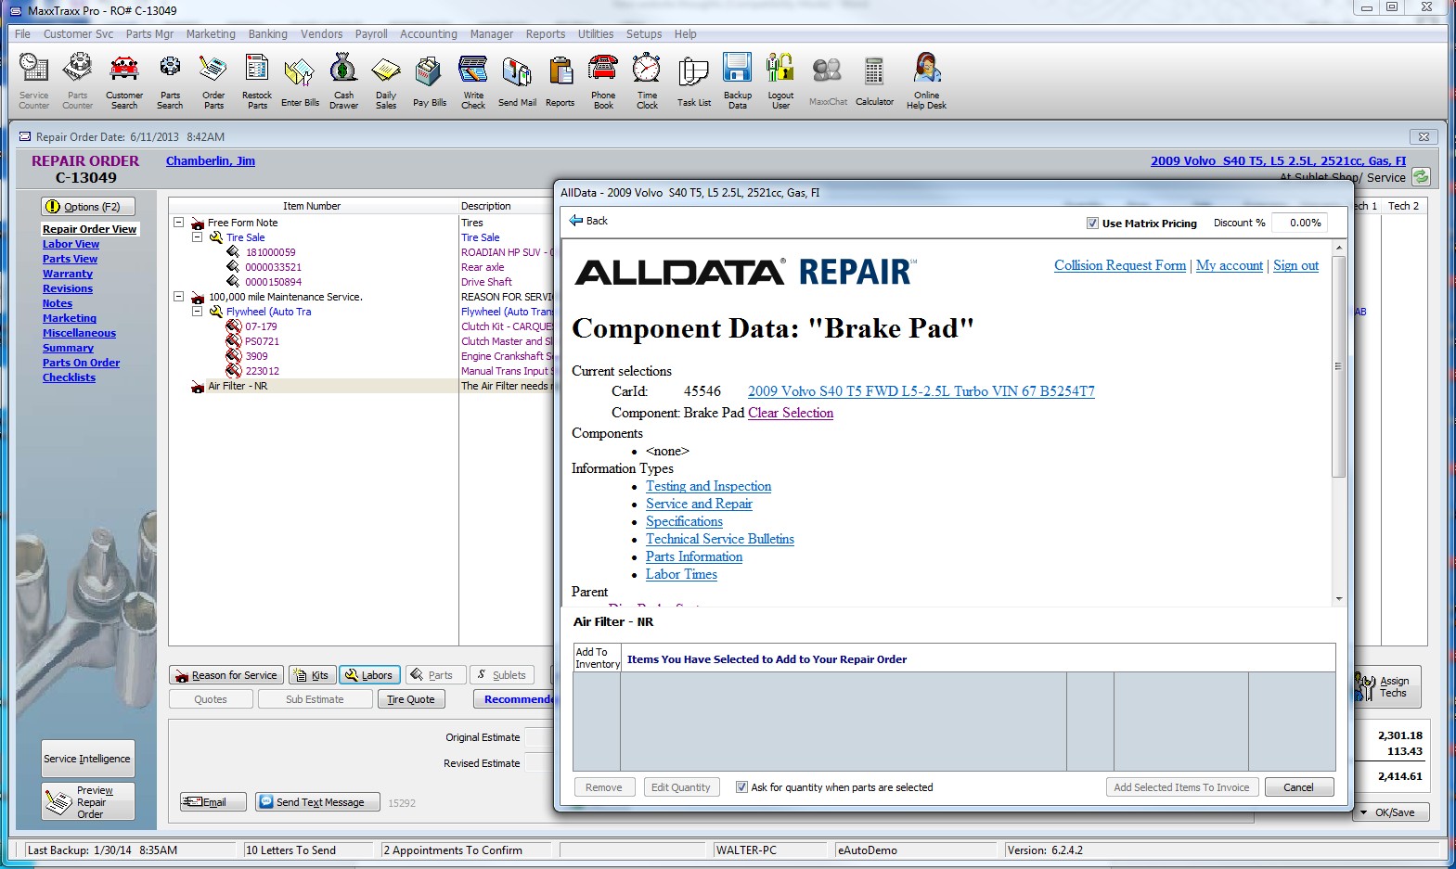Open the Accounting menu

[428, 34]
